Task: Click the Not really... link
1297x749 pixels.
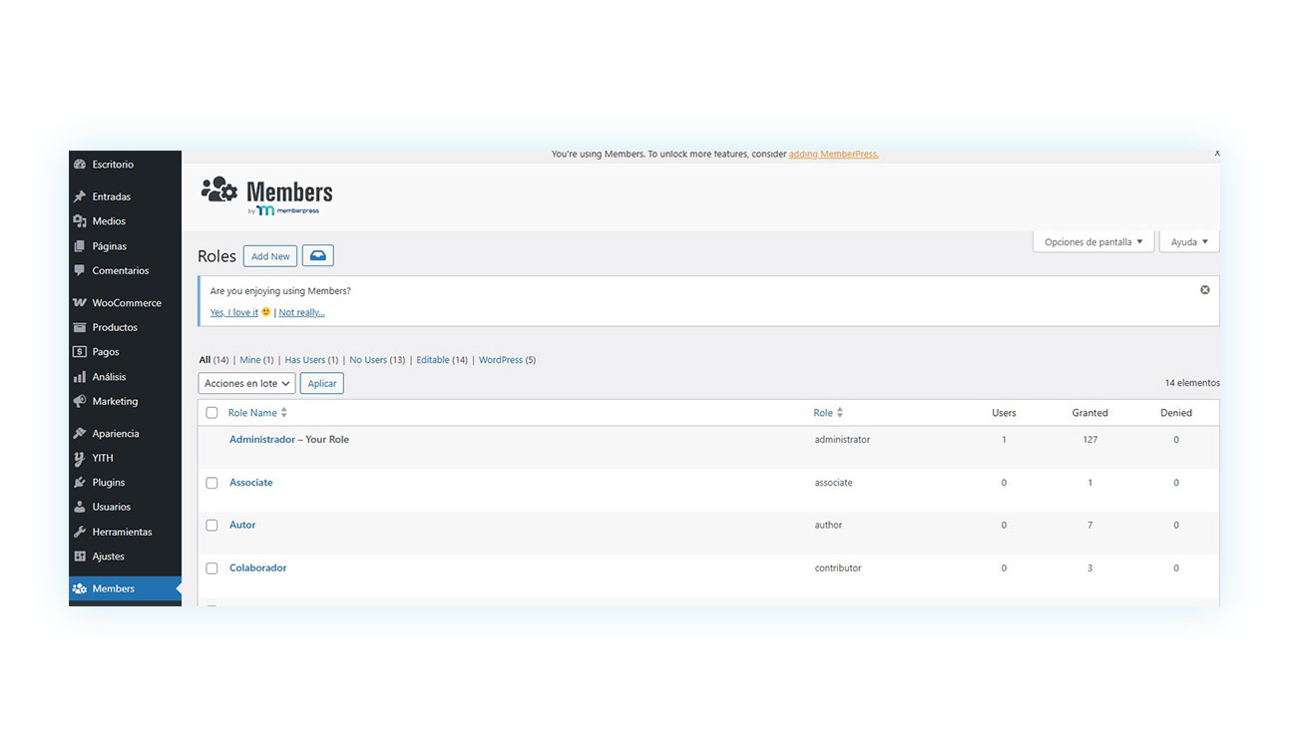Action: pyautogui.click(x=301, y=312)
